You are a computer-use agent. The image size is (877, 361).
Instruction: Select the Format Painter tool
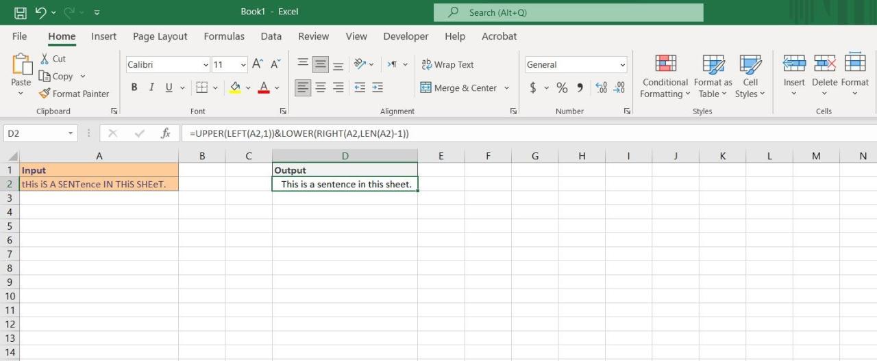pyautogui.click(x=74, y=94)
